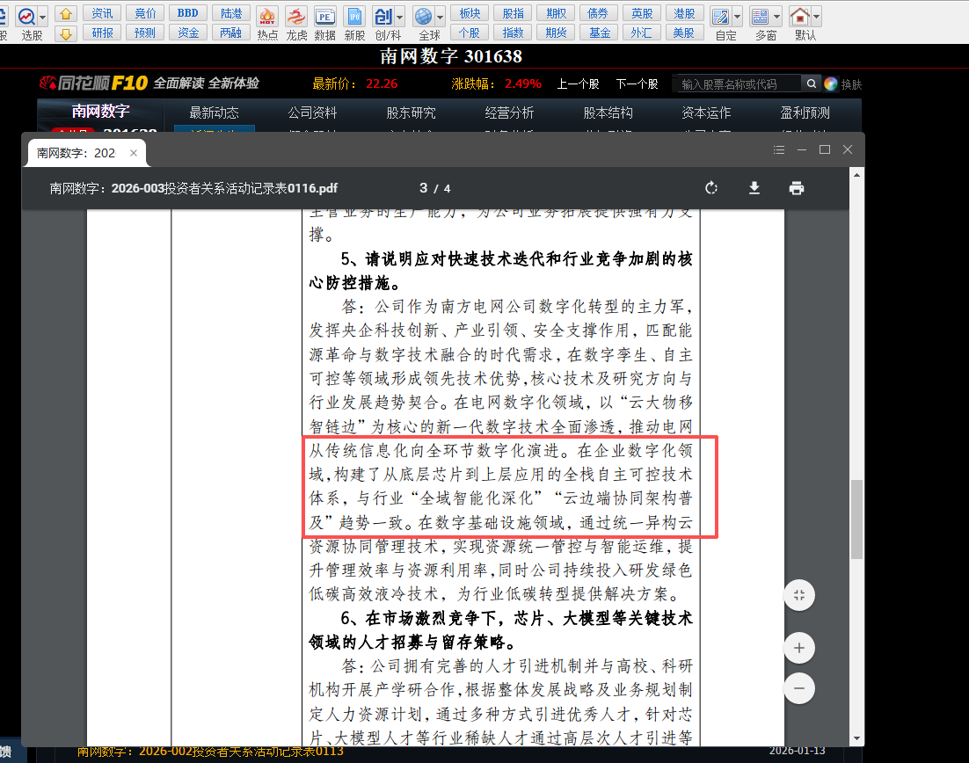The height and width of the screenshot is (763, 969).
Task: Click the 基金 toolbar button
Action: [x=599, y=33]
